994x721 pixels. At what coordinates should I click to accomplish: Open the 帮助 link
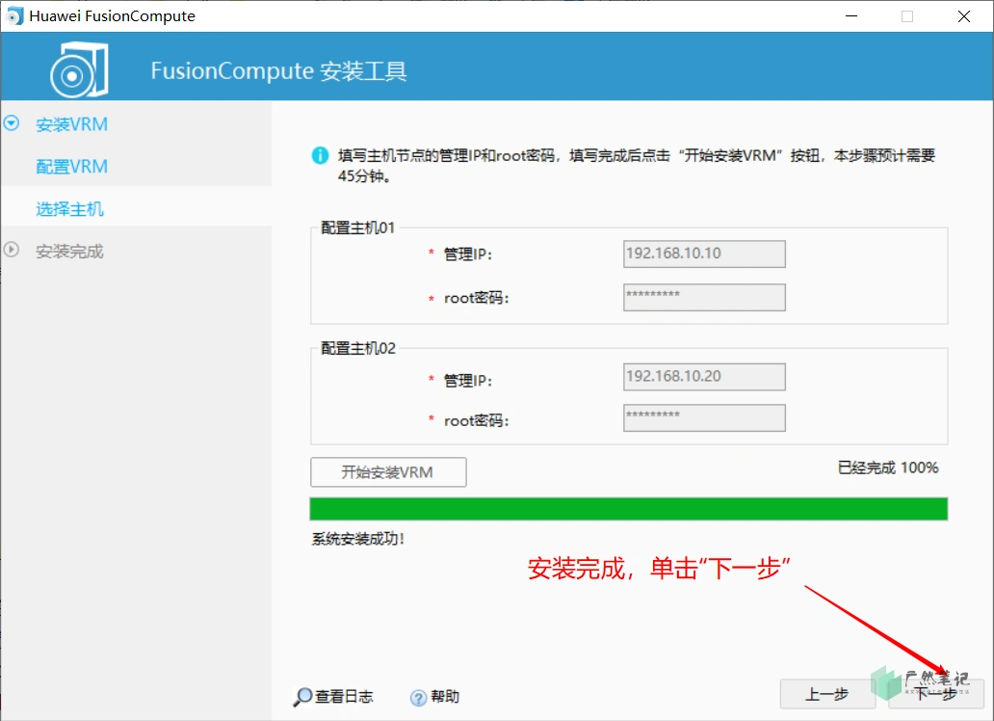pyautogui.click(x=445, y=696)
